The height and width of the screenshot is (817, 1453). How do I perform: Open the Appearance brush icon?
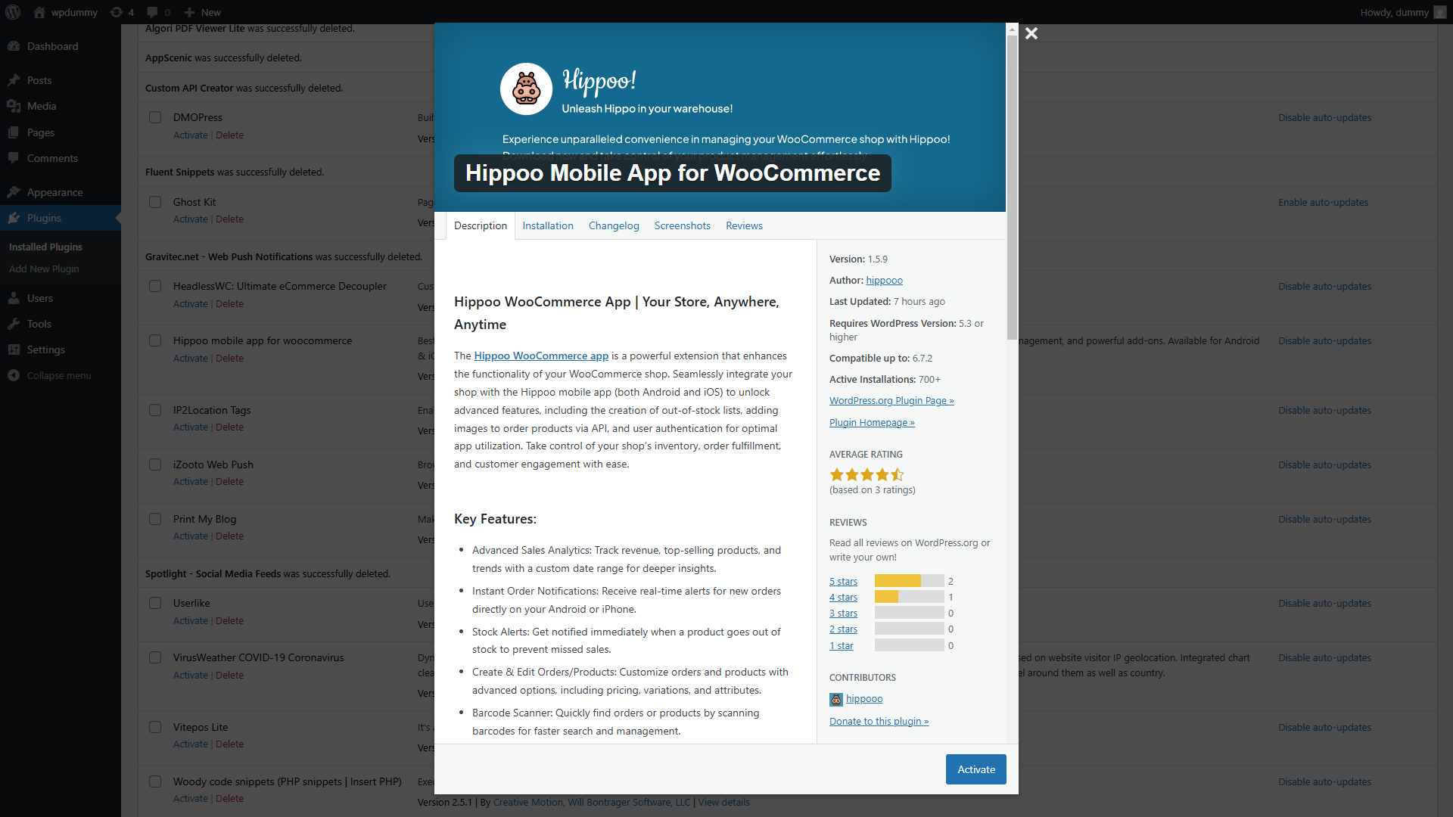pyautogui.click(x=14, y=192)
